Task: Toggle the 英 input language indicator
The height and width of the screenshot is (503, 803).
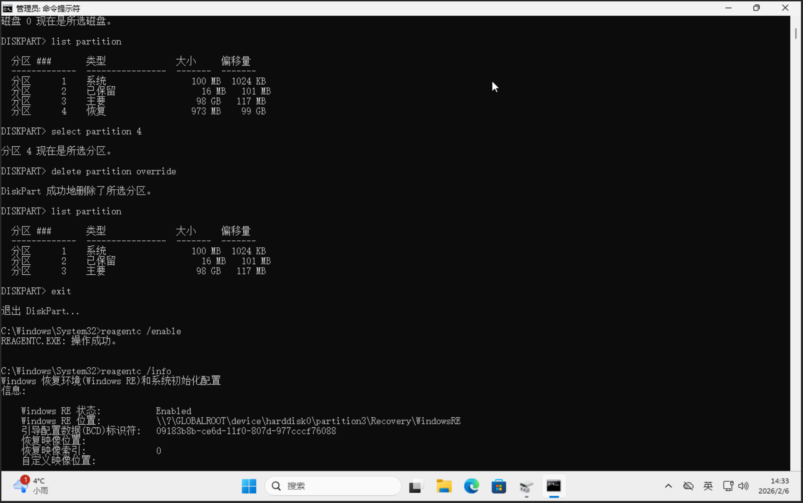Action: (708, 486)
